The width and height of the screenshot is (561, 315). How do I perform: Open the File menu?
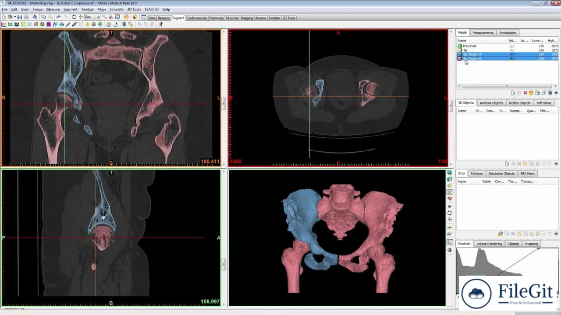(x=4, y=9)
